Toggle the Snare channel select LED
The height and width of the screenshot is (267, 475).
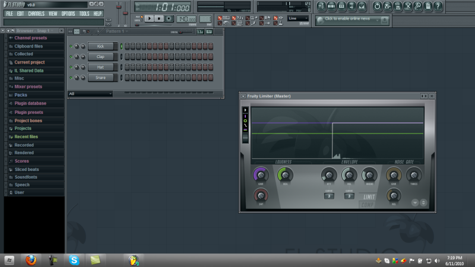coord(122,78)
